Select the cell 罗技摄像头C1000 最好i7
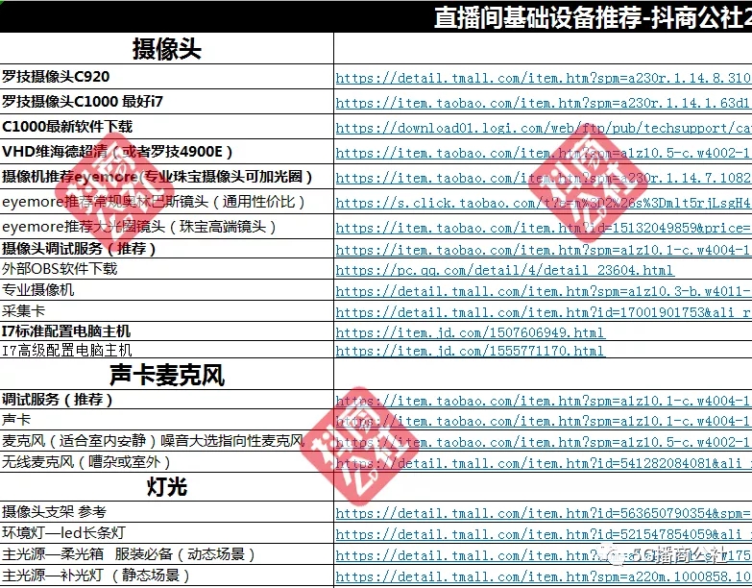Screen dimensions: 752x588 (x=166, y=101)
